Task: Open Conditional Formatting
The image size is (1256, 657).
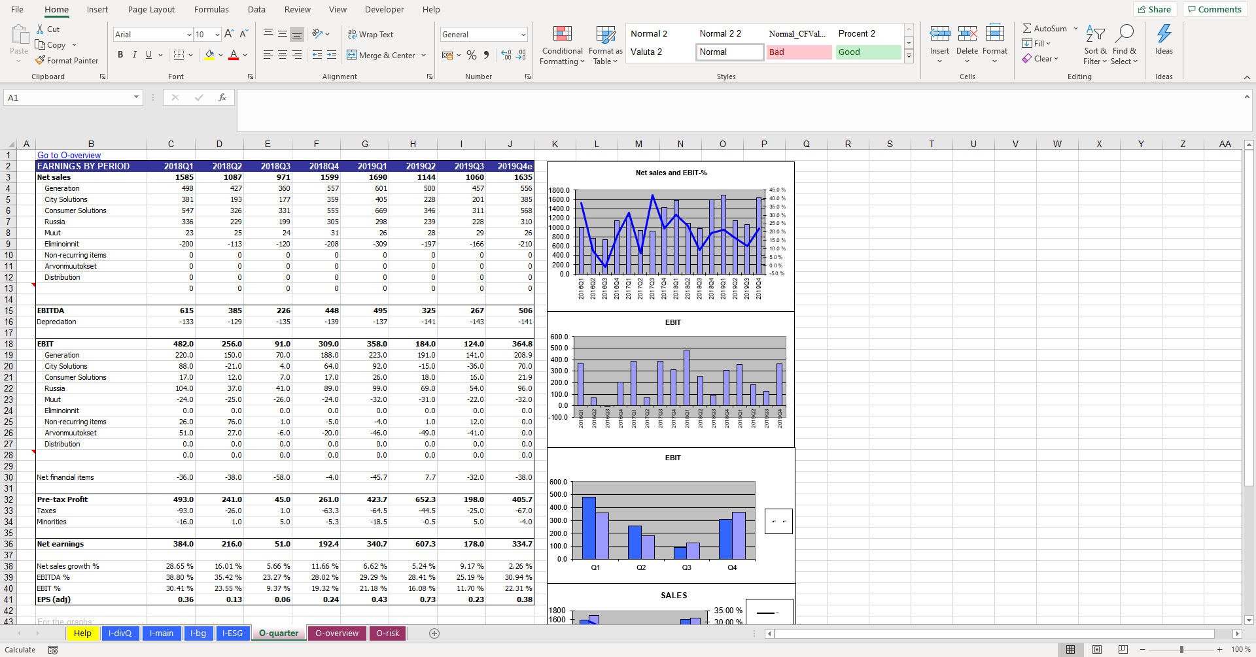Action: point(562,45)
